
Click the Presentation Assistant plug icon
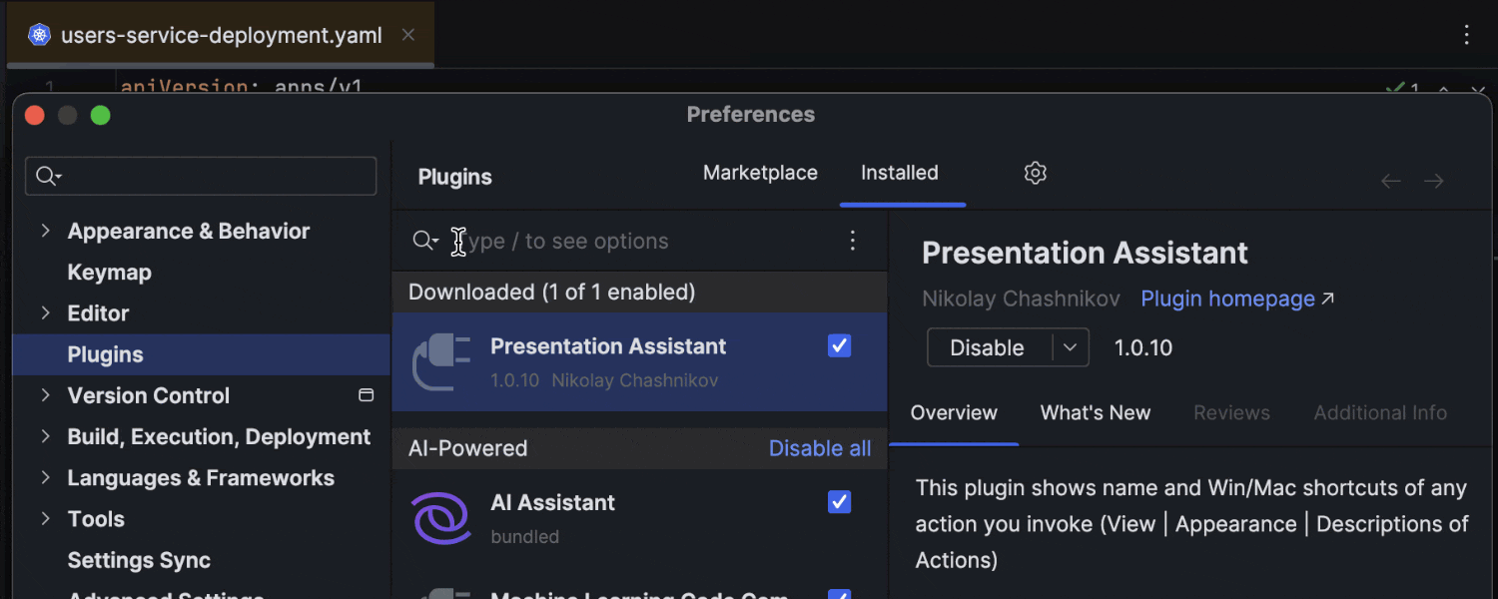click(x=440, y=361)
